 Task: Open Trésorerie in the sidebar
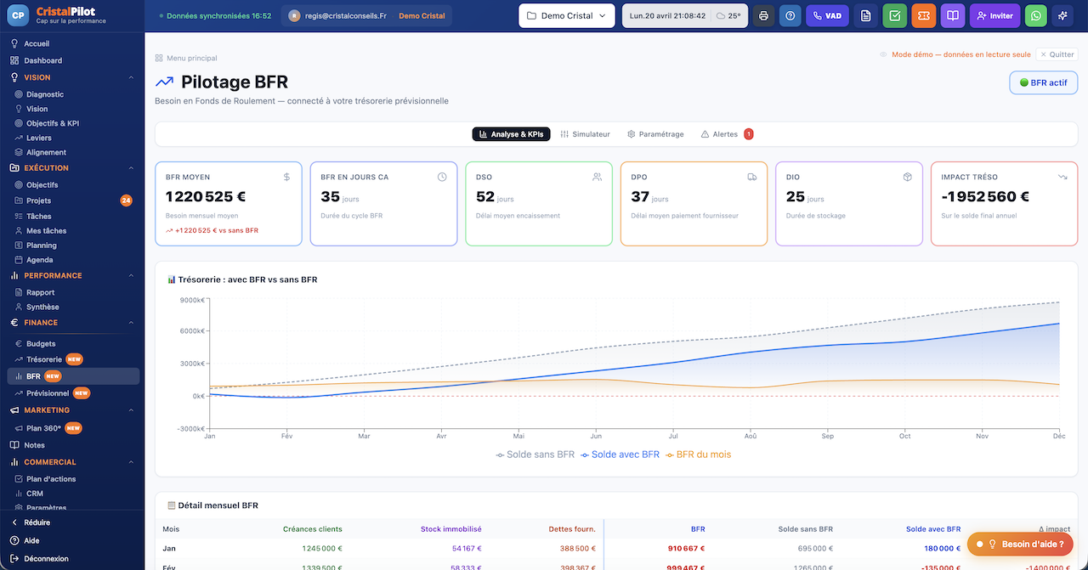point(44,359)
